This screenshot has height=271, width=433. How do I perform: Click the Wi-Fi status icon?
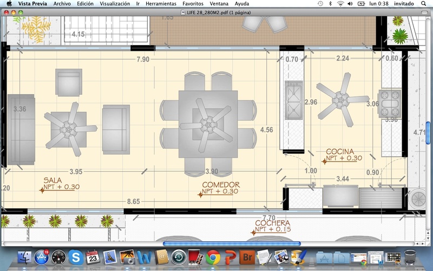(x=340, y=3)
